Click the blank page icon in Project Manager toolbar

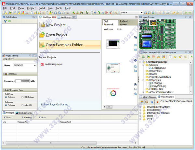tap(170, 57)
